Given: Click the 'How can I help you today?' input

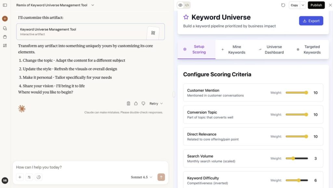Looking at the screenshot, I should click(x=90, y=167).
